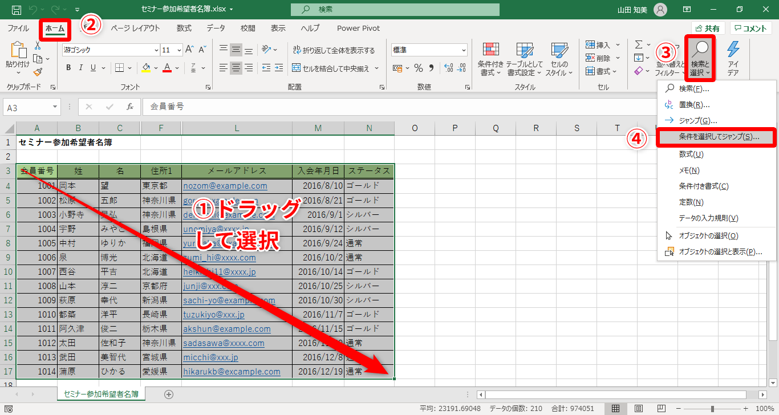The image size is (779, 415).
Task: Toggle left horizontal alignment
Action: click(x=224, y=68)
